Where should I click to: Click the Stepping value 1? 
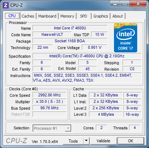pyautogui.click(x=132, y=62)
